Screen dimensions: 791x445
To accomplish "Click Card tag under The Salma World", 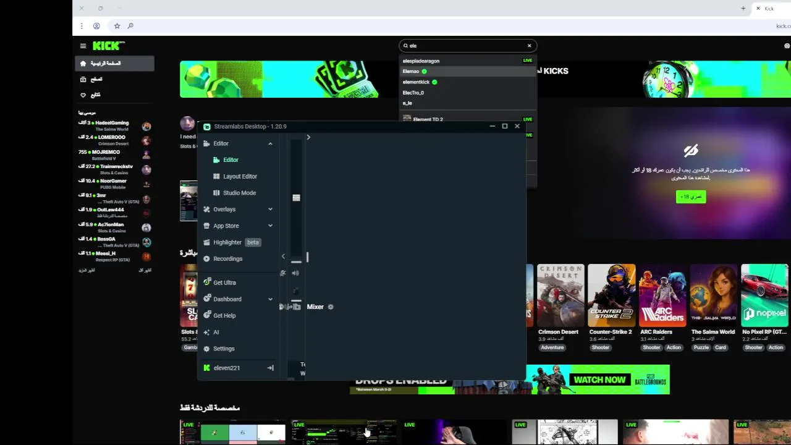I will (x=721, y=347).
